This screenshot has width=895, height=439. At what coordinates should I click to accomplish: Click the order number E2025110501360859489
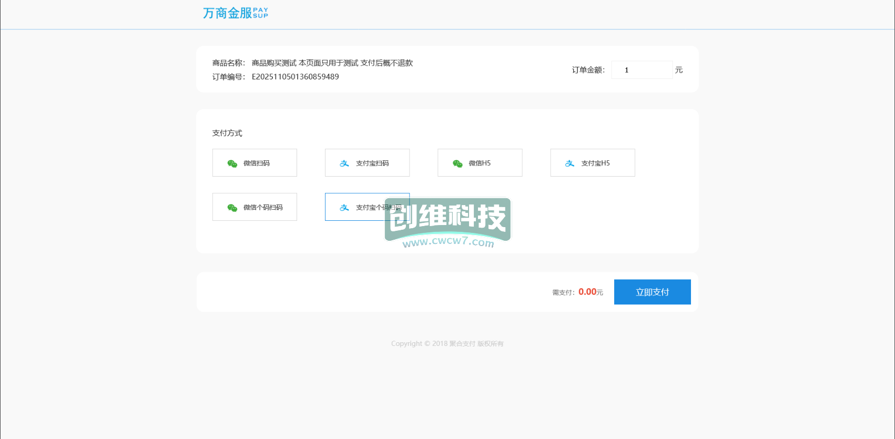click(x=295, y=77)
